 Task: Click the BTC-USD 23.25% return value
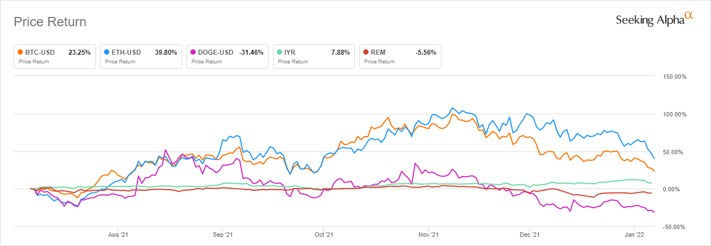(x=80, y=52)
